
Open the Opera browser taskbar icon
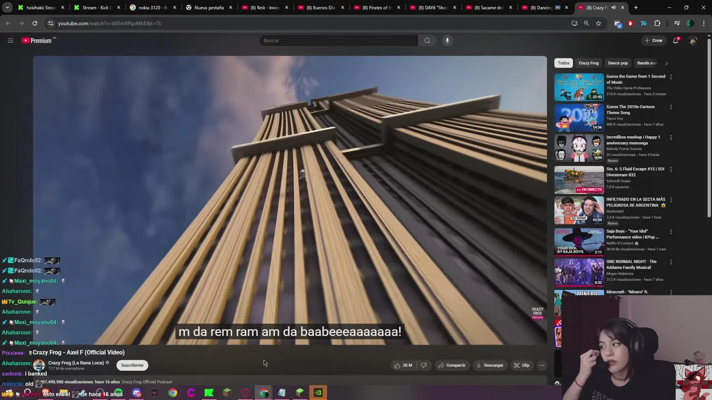245,393
